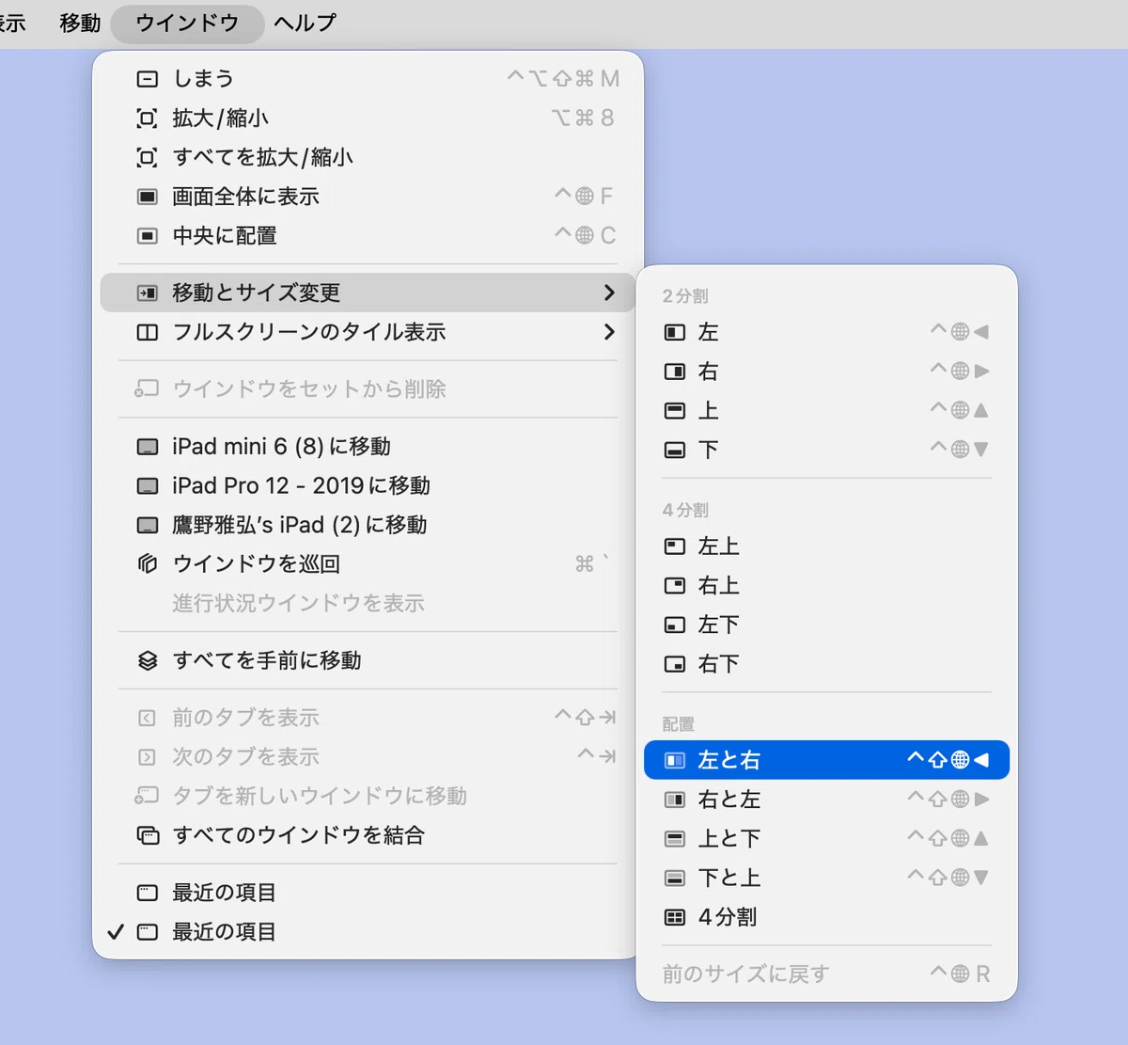The image size is (1128, 1045).
Task: Click the すべてのウインドウを結合 merge icon
Action: pos(148,835)
